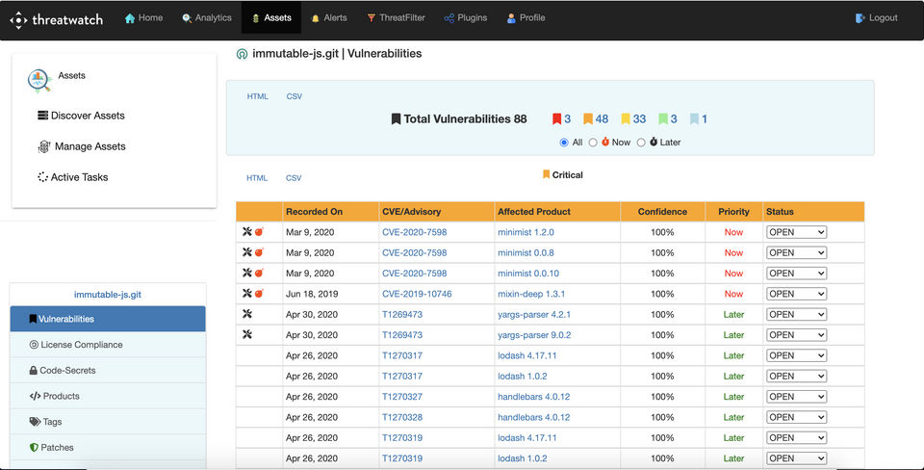Click the Manage Assets fingerprint icon
The image size is (924, 470).
pyautogui.click(x=44, y=146)
